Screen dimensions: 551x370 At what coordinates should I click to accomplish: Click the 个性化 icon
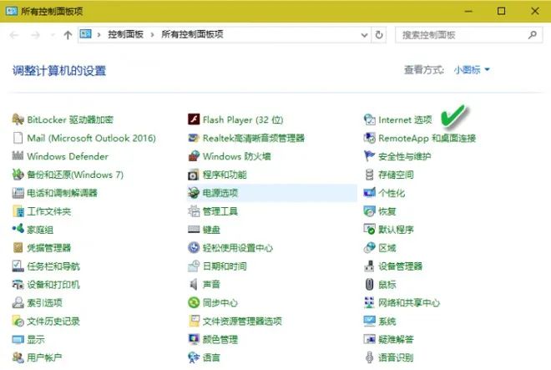tap(369, 193)
